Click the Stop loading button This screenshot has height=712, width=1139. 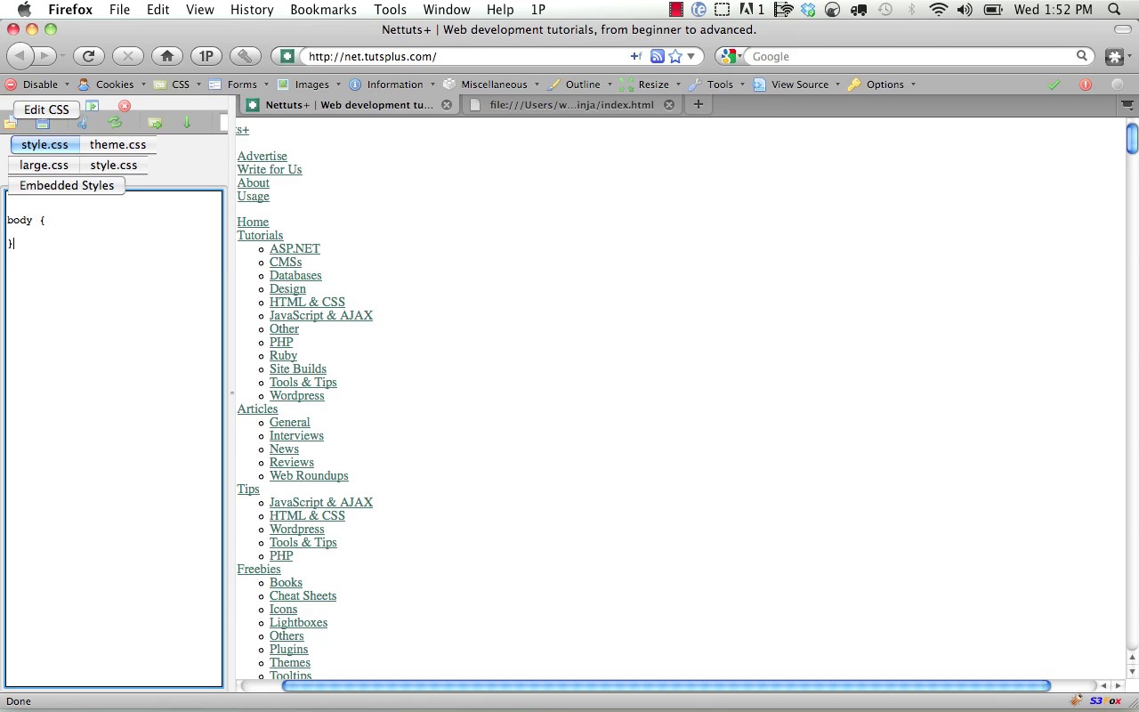pyautogui.click(x=127, y=56)
